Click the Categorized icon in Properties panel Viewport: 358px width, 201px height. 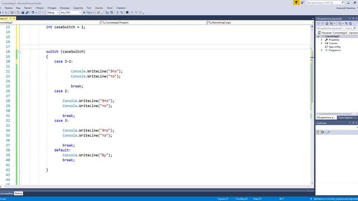[x=318, y=132]
